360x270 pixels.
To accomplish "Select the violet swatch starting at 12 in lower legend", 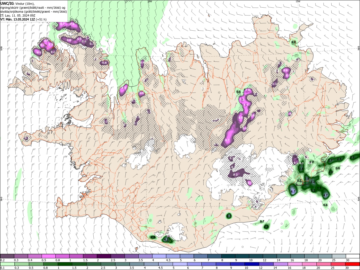I will [x=266, y=264].
